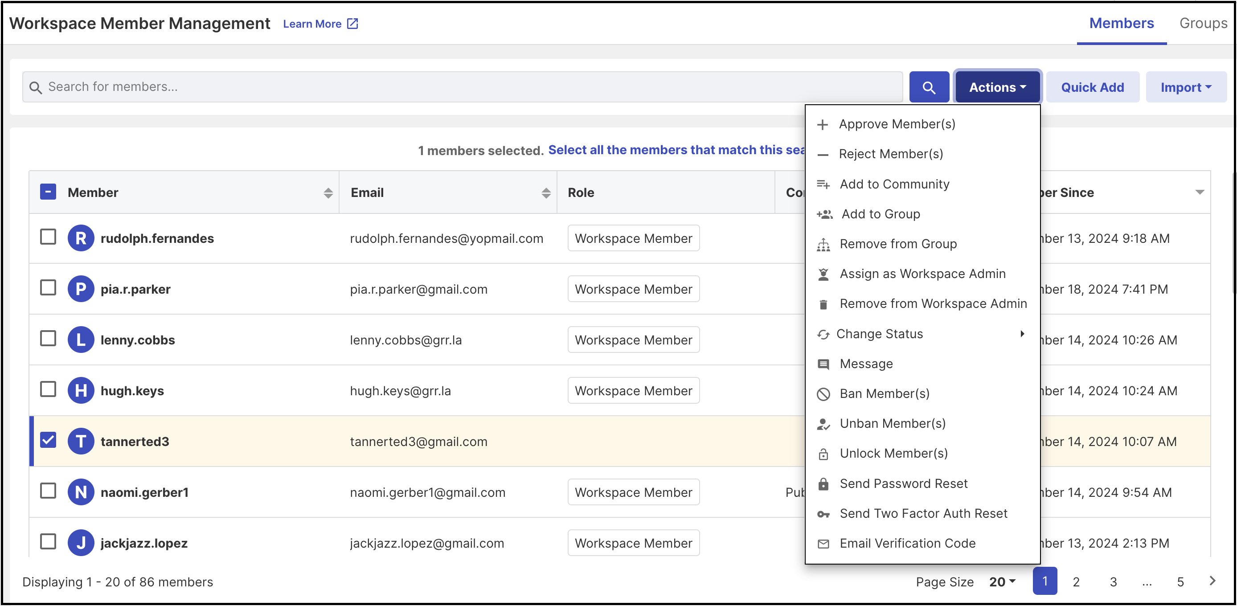Click the block icon for Ban Member(s)
1237x606 pixels.
click(x=823, y=394)
